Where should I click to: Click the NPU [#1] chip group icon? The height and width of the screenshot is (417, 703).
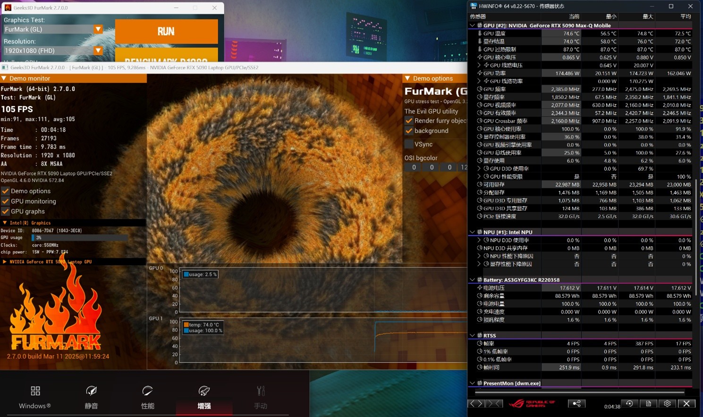480,232
